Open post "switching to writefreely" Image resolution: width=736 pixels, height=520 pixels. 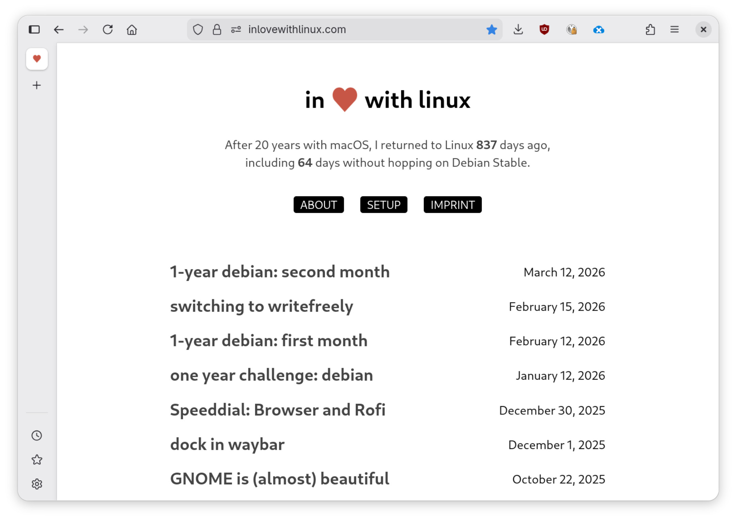tap(261, 306)
